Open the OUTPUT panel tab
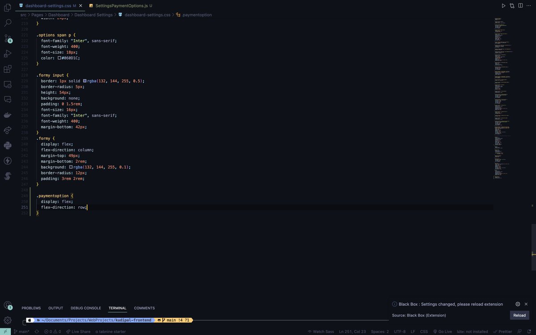This screenshot has height=335, width=536. pyautogui.click(x=56, y=308)
